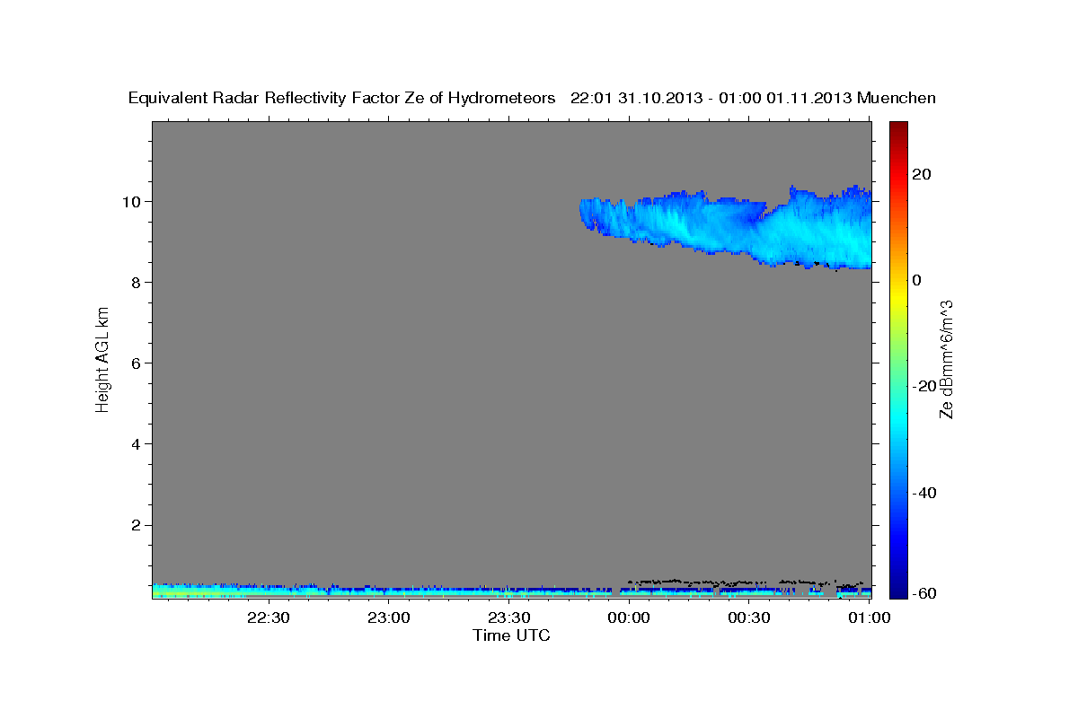Click the colorbar value label -40
The height and width of the screenshot is (718, 1078).
click(923, 493)
